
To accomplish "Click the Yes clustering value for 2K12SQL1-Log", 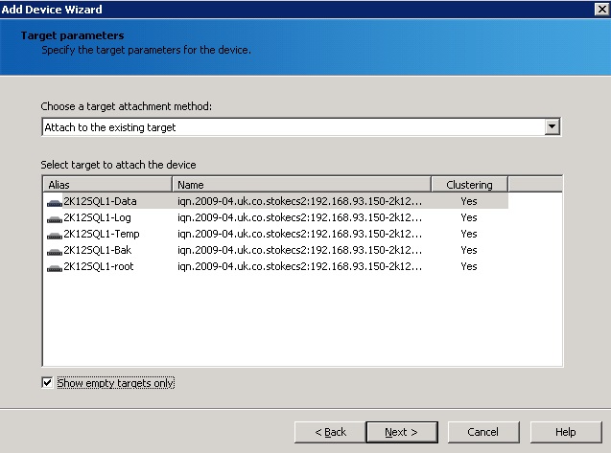I will (469, 217).
